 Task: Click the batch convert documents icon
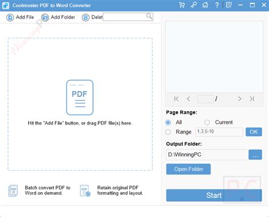click(x=13, y=190)
